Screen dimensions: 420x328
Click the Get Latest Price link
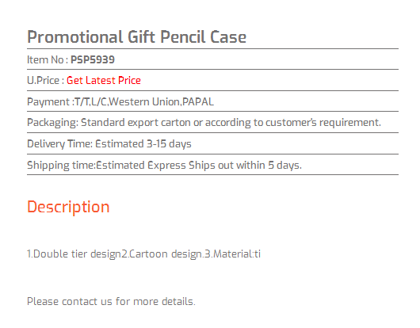(x=103, y=80)
